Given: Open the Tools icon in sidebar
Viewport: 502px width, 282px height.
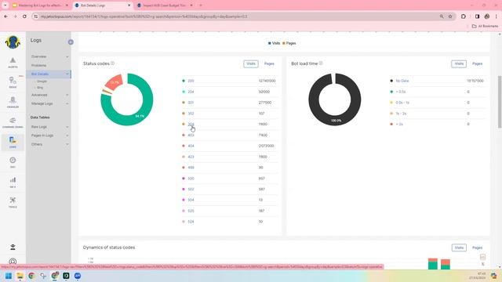Looking at the screenshot, I should tap(13, 202).
